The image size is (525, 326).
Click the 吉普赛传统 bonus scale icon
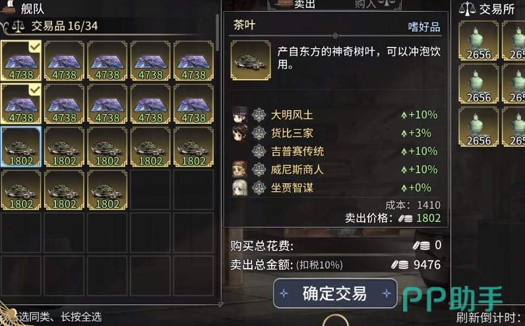259,151
